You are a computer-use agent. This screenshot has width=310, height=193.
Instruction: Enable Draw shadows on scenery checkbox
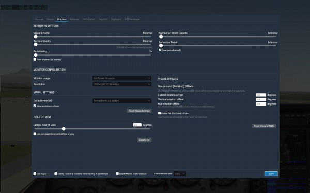(x=35, y=60)
